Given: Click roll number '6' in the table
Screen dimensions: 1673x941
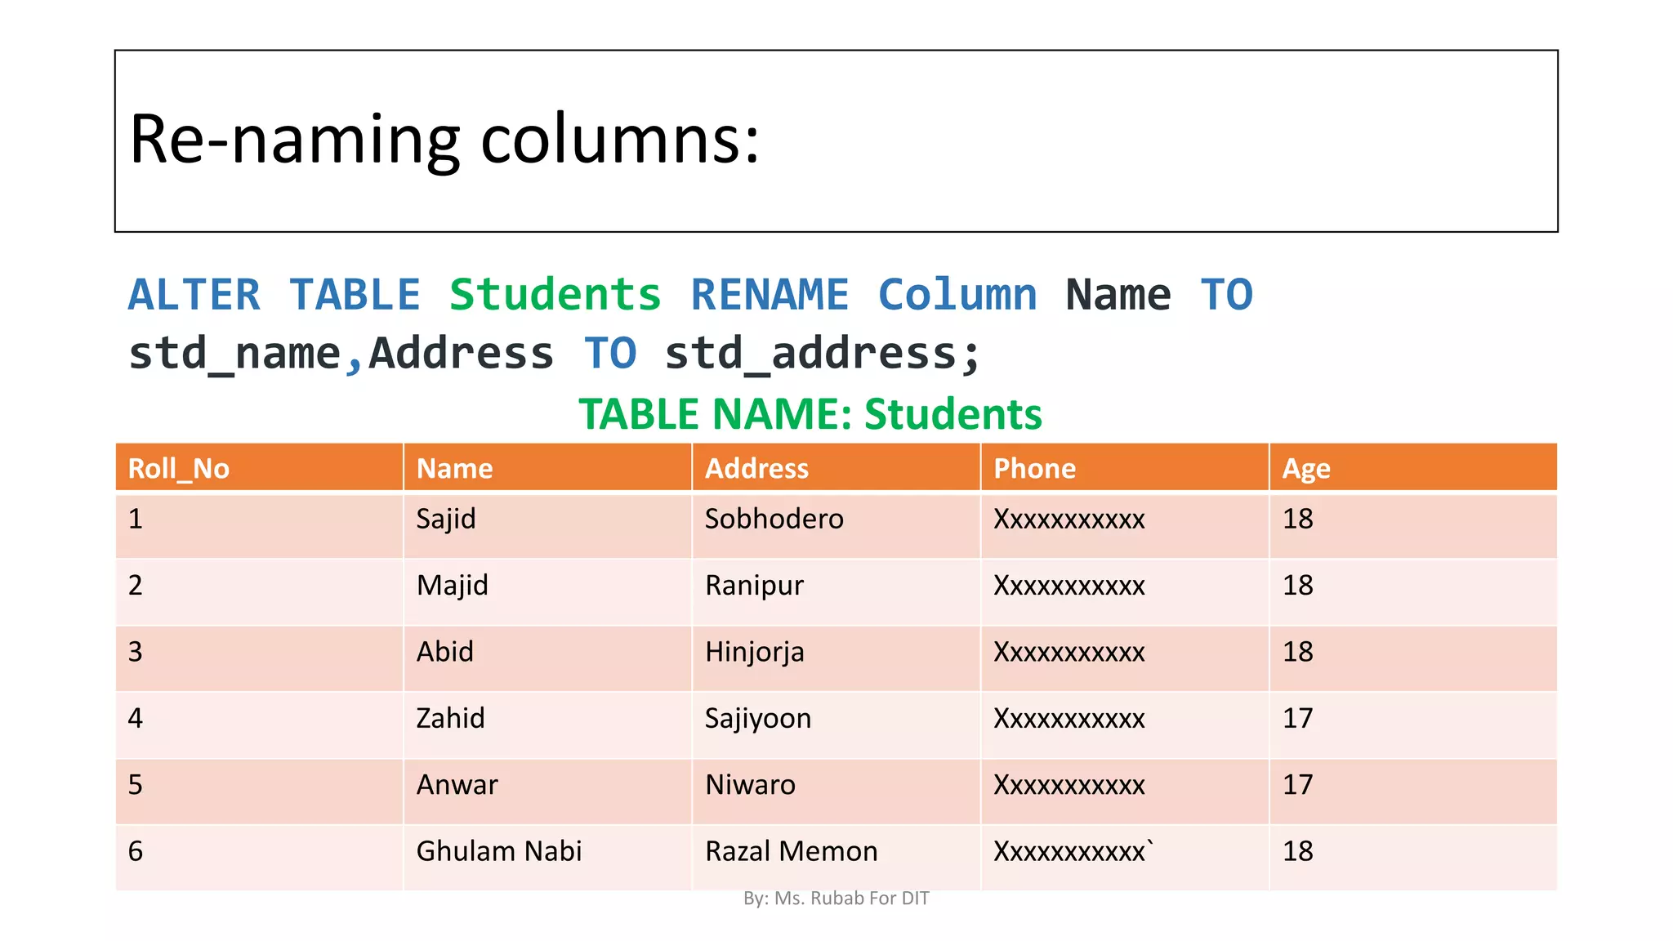Looking at the screenshot, I should (136, 851).
